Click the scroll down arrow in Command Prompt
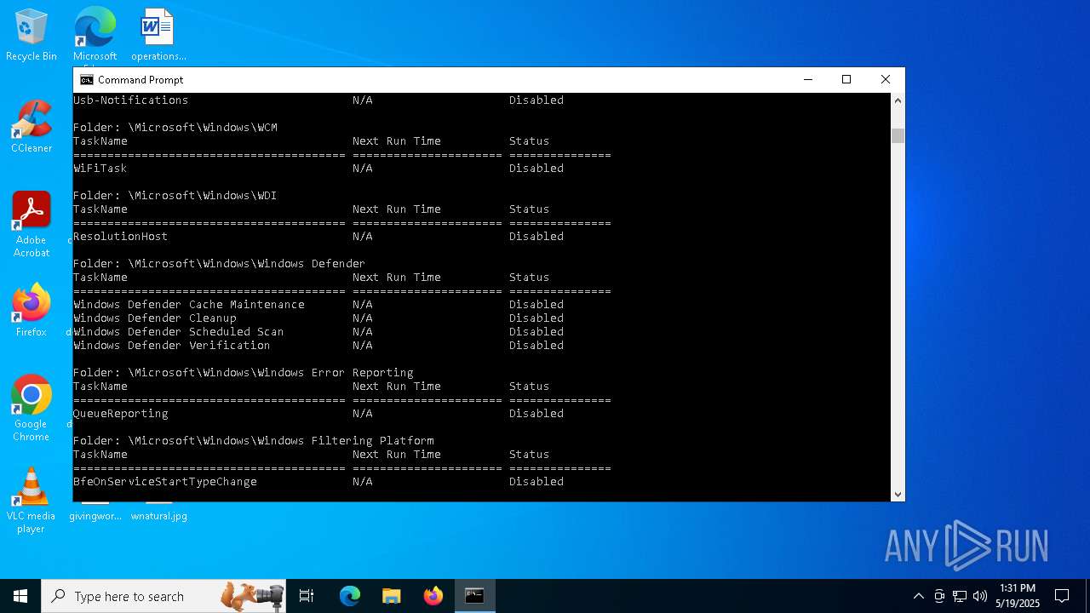 coord(898,494)
